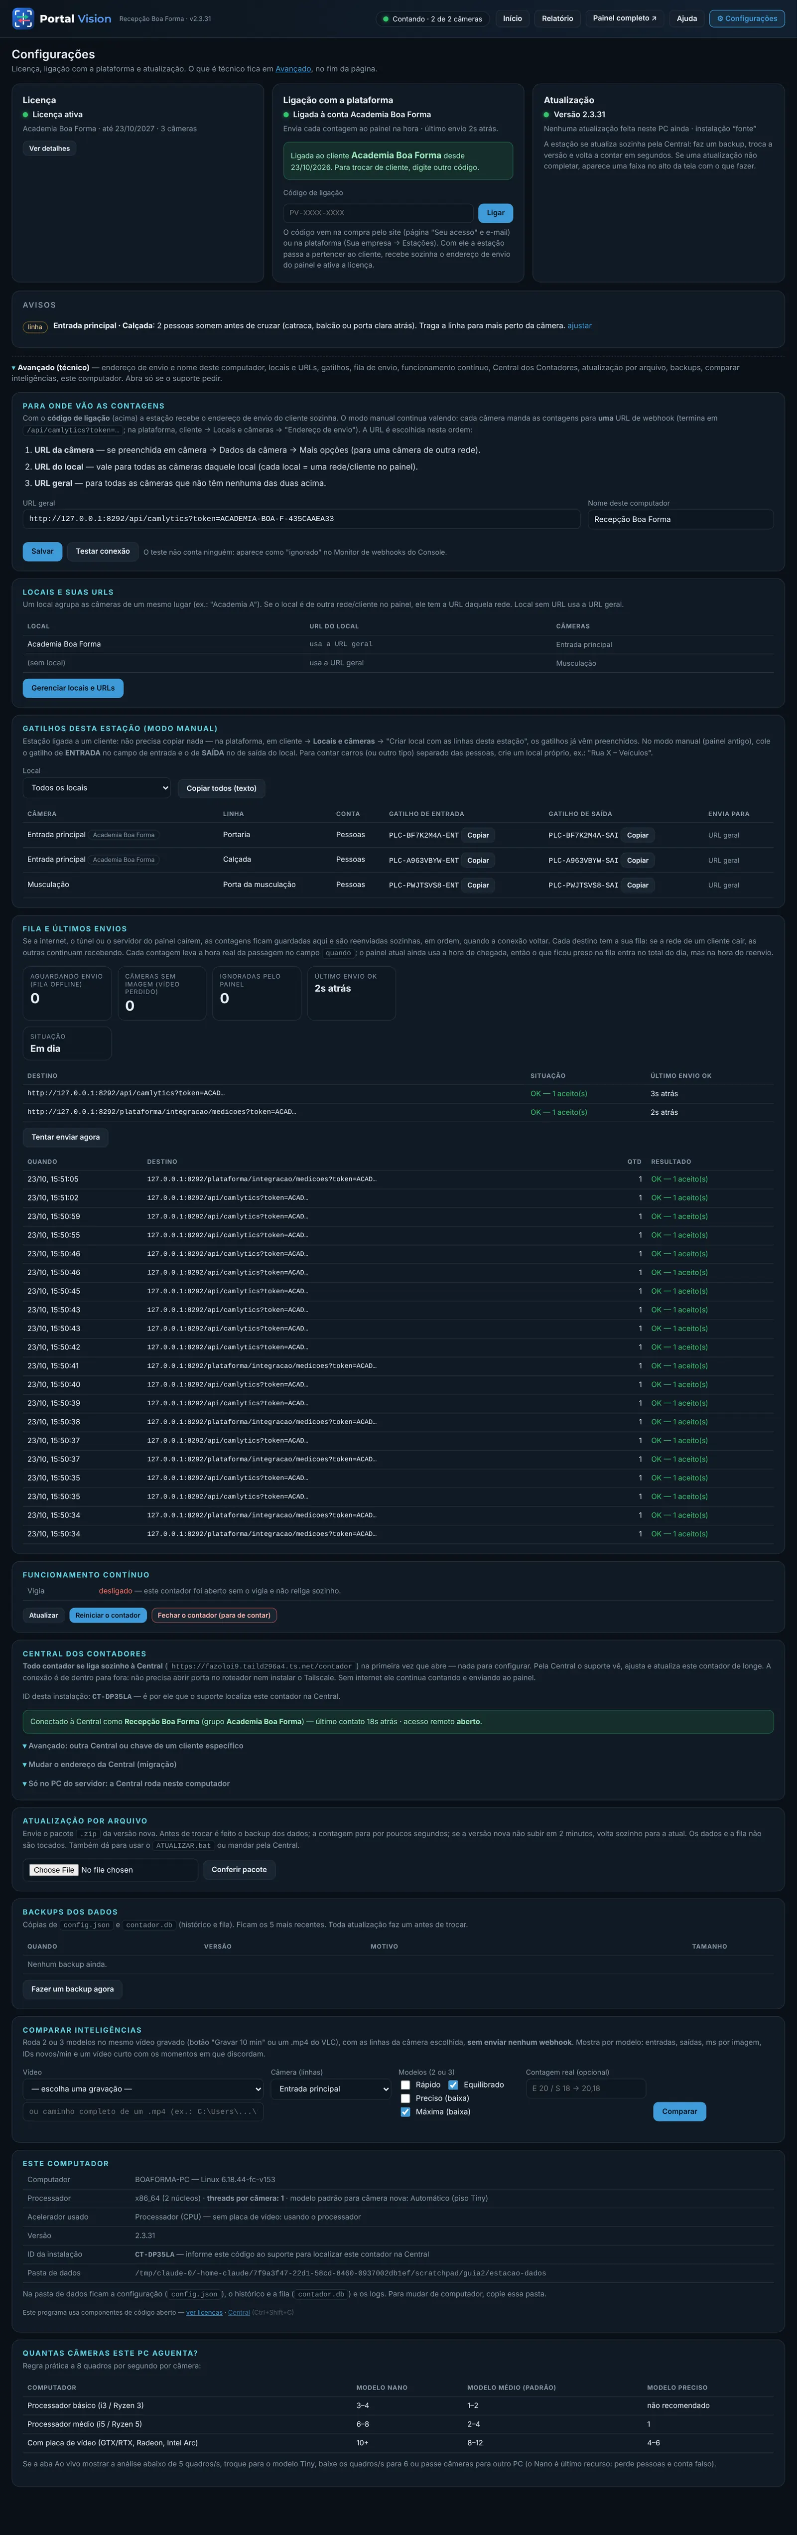
Task: Open Gerenciar locais e URLs
Action: point(73,688)
